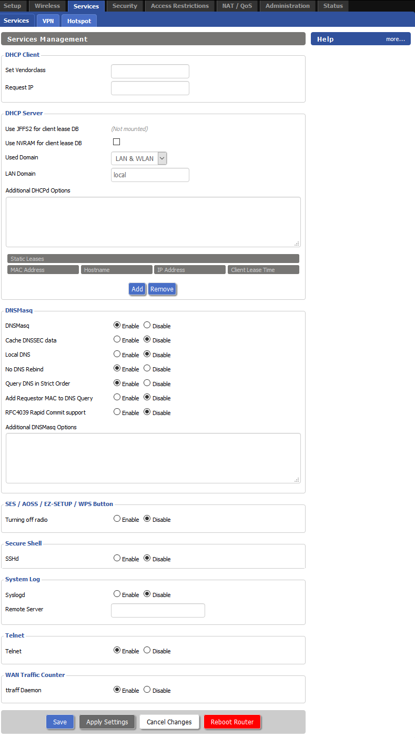415x738 pixels.
Task: Expand the Used Domain dropdown
Action: [139, 158]
